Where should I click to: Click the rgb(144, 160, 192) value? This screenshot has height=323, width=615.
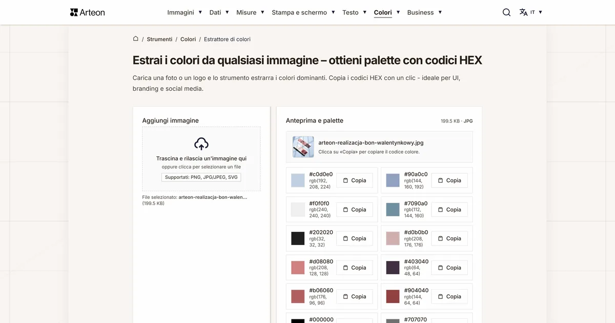tap(414, 184)
